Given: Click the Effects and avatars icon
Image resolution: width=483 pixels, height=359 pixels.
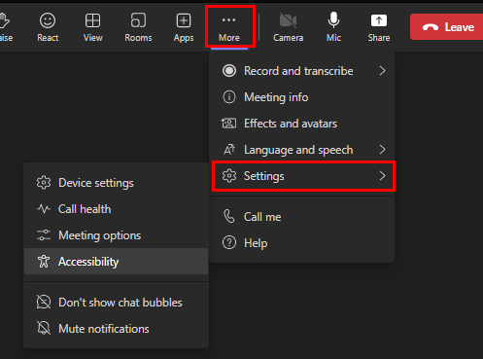Looking at the screenshot, I should (228, 124).
